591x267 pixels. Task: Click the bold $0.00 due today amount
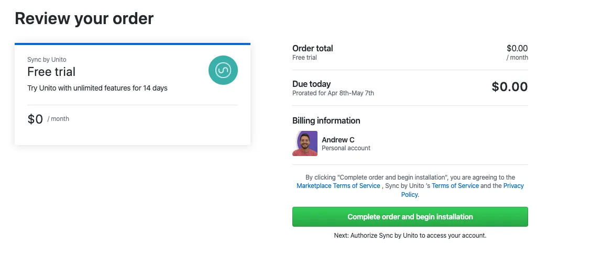click(x=509, y=87)
